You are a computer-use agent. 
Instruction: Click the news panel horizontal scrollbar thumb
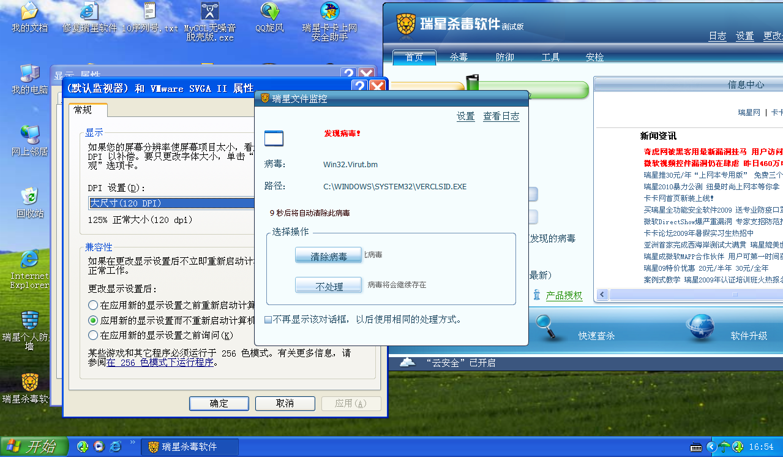pyautogui.click(x=695, y=295)
